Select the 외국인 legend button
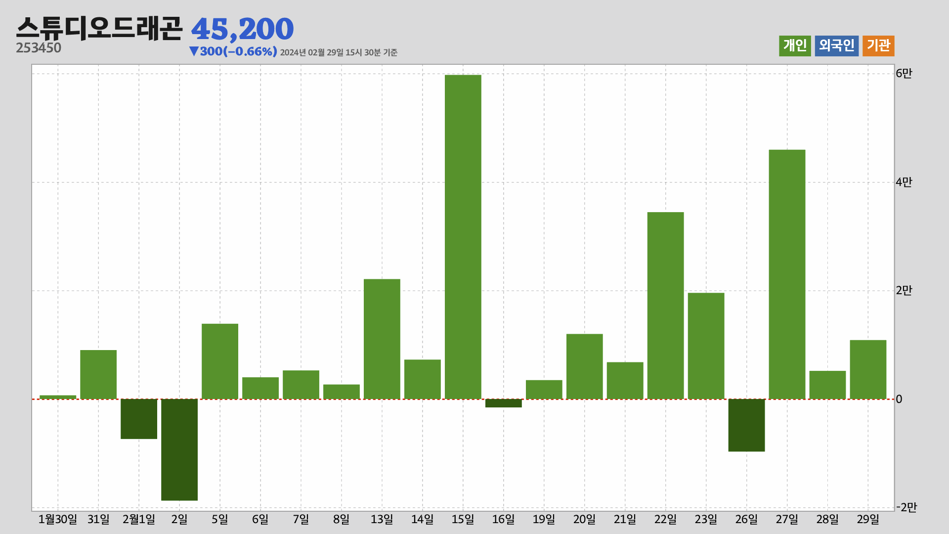Viewport: 949px width, 534px height. click(836, 46)
